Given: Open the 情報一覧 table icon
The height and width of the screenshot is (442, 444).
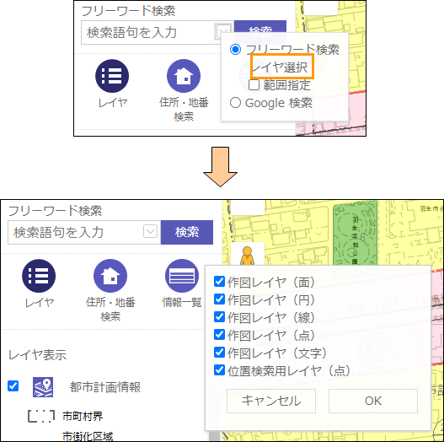Looking at the screenshot, I should click(182, 276).
